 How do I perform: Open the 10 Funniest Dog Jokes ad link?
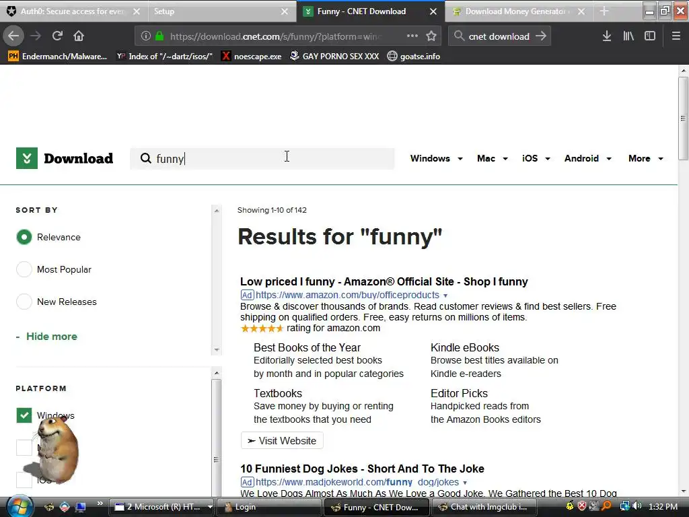click(x=363, y=469)
